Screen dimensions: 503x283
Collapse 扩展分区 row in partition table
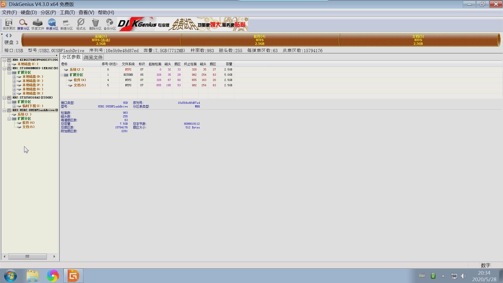[x=62, y=75]
